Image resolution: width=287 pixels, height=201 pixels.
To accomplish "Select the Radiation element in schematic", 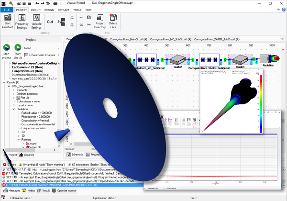I will (x=271, y=59).
